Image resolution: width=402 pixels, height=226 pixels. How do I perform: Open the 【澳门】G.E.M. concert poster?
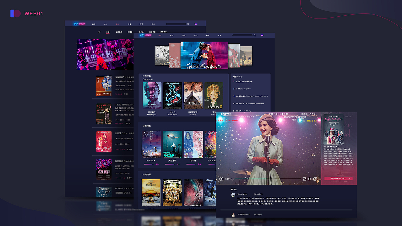tap(104, 141)
